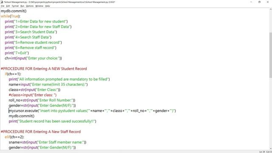
Task: Click the commented '#classs=input' line
Action: [33, 95]
